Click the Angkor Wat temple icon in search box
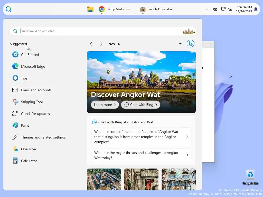The height and width of the screenshot is (197, 263). [189, 31]
